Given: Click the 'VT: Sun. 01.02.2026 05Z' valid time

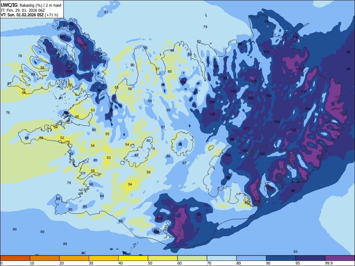Looking at the screenshot, I should (x=22, y=15).
